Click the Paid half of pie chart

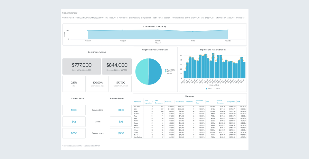pos(155,71)
